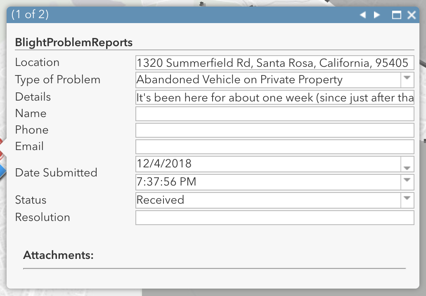The width and height of the screenshot is (426, 296).
Task: Go to previous feature arrow
Action: tap(363, 15)
